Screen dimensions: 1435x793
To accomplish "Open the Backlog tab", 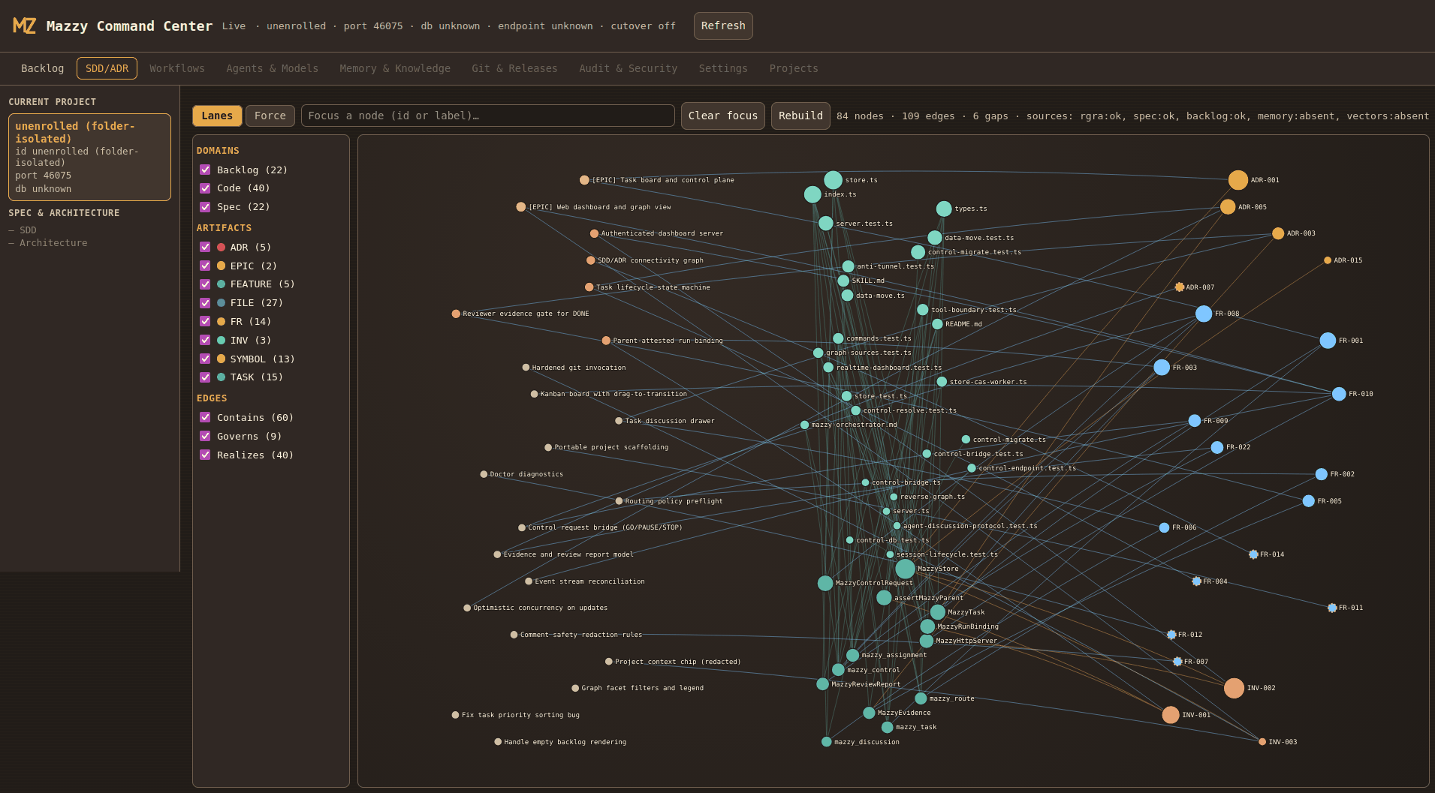I will [x=43, y=68].
